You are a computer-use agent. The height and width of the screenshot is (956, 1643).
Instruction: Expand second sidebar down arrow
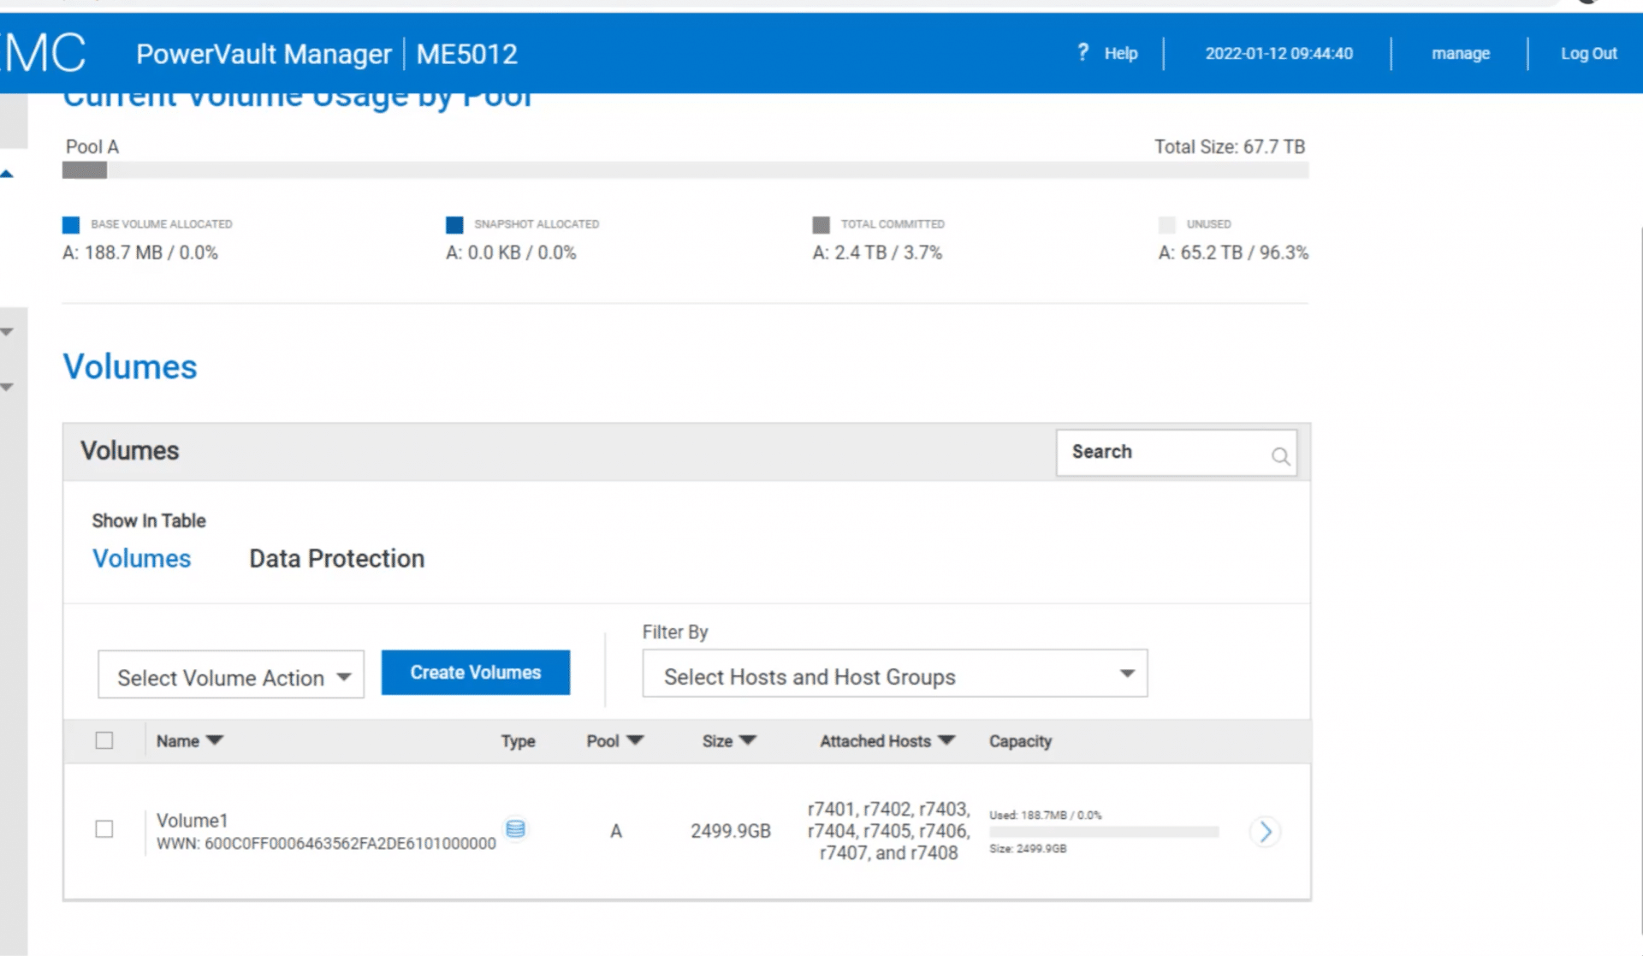click(7, 387)
